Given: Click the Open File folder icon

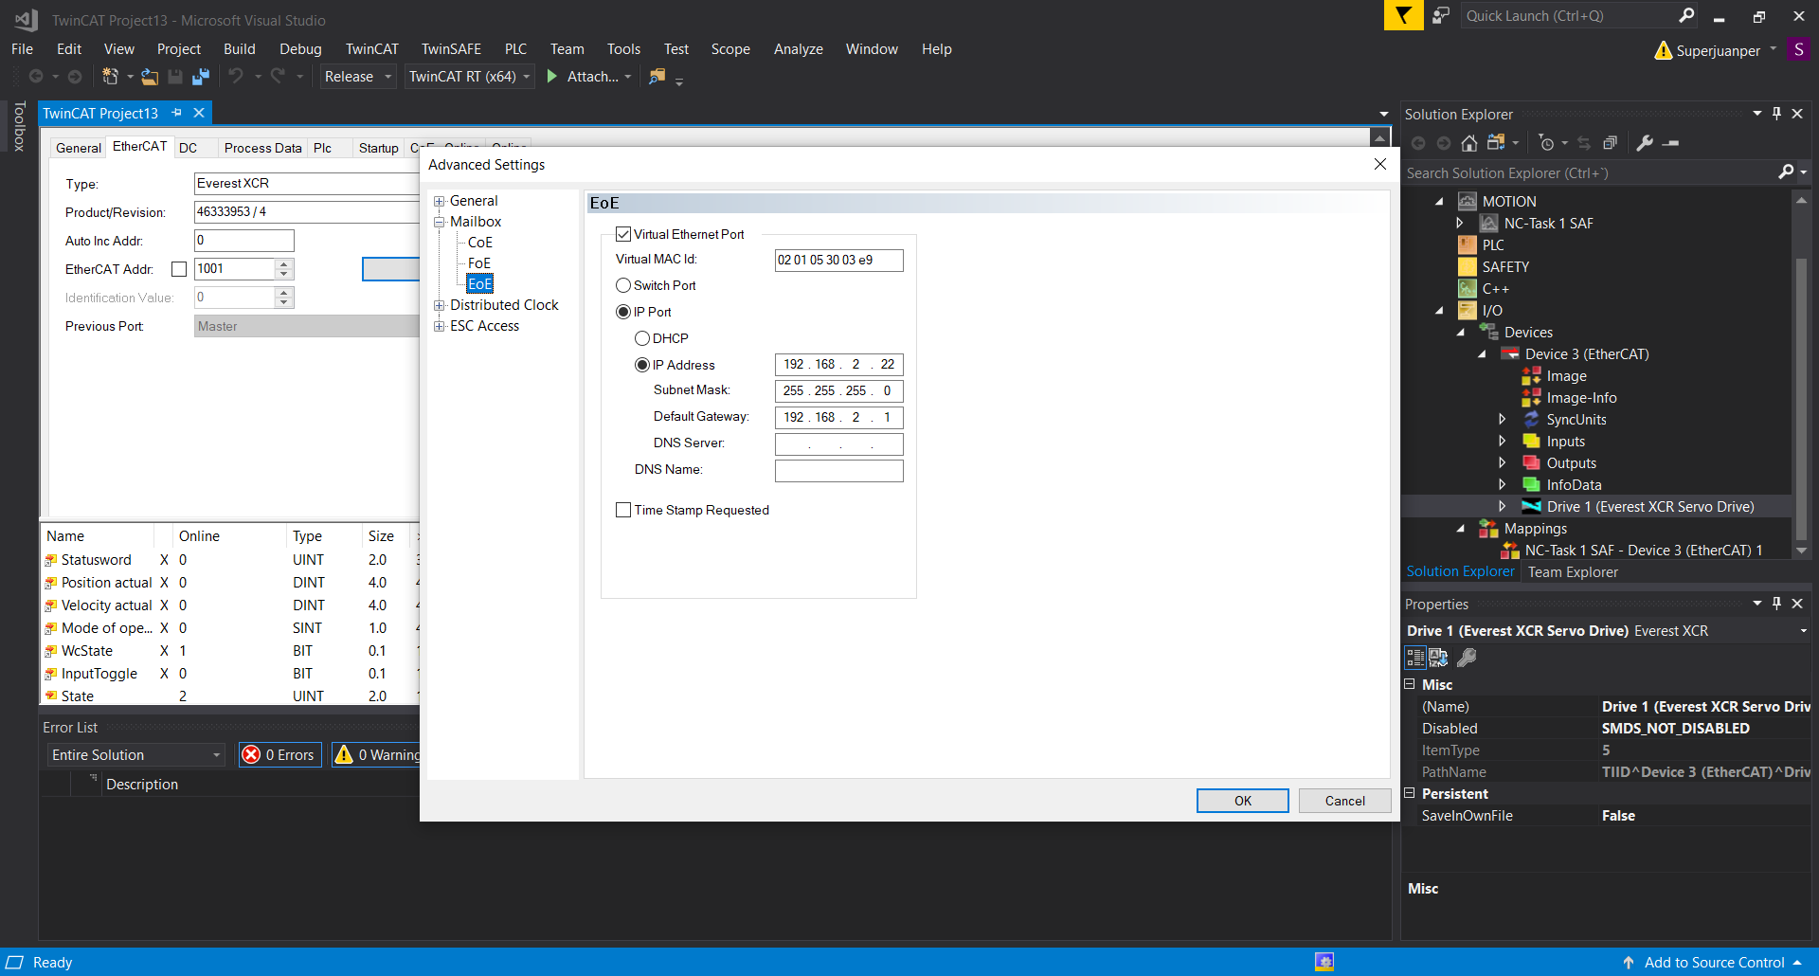Looking at the screenshot, I should pyautogui.click(x=150, y=77).
